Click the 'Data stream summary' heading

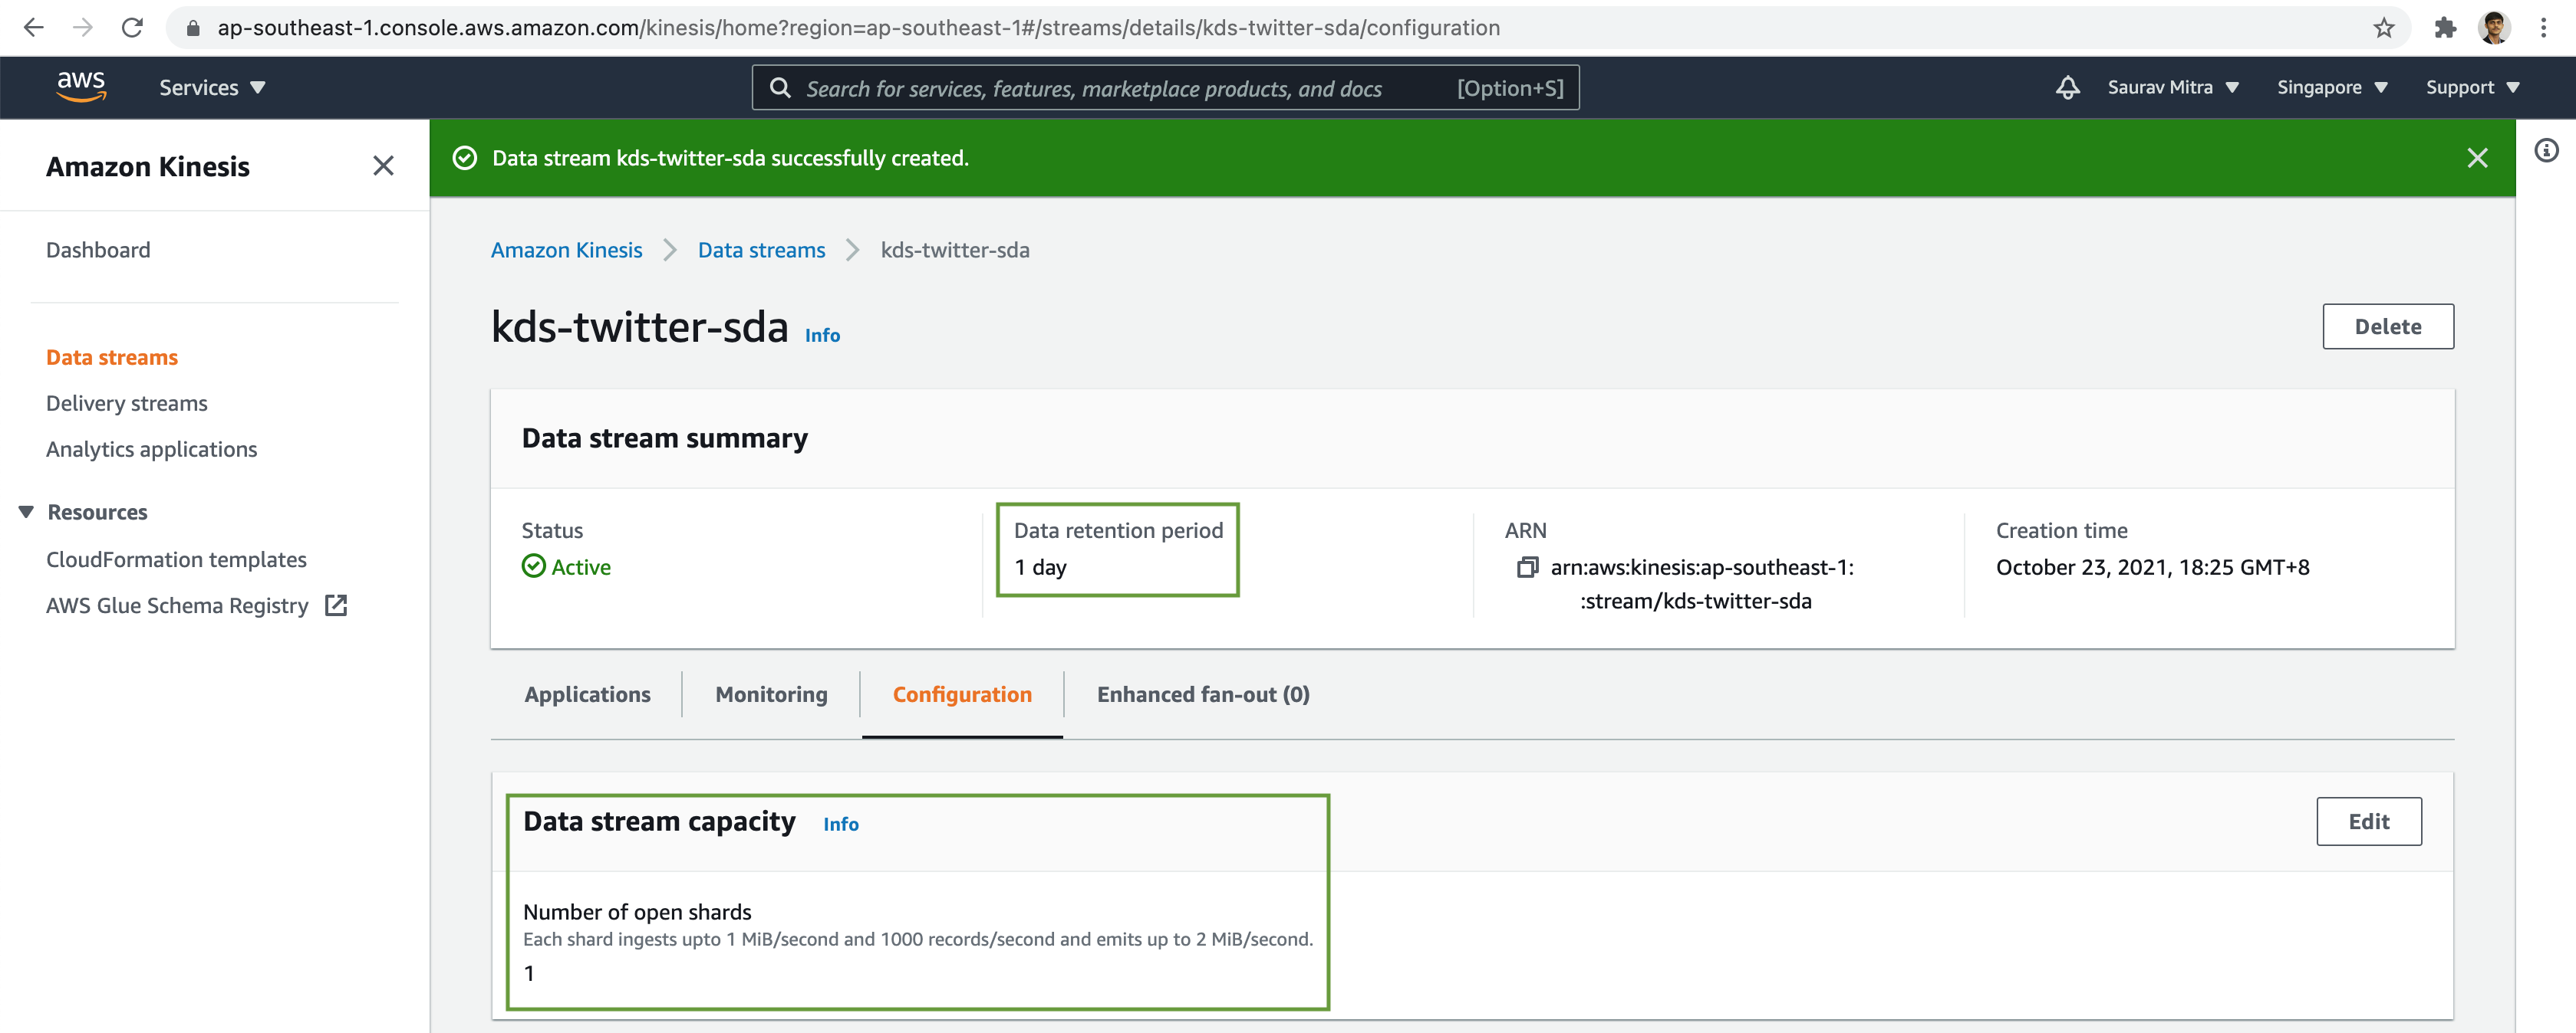(x=665, y=438)
